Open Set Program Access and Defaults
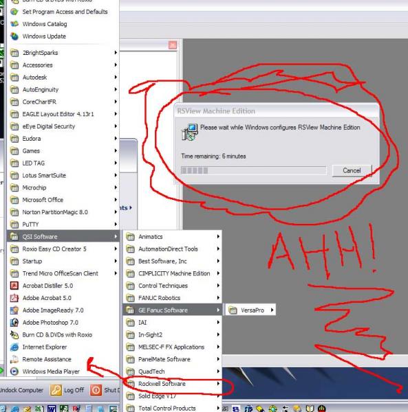Viewport: 408px width, 412px height. click(63, 12)
